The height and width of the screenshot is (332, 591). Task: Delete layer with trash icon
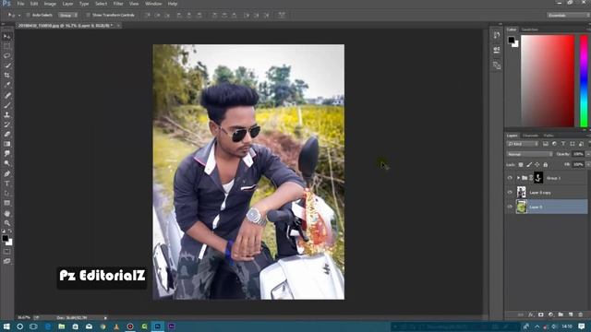tap(580, 314)
